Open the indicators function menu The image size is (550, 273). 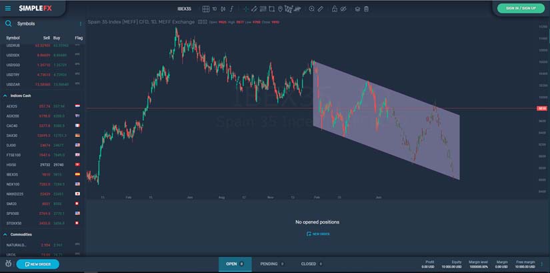pyautogui.click(x=231, y=9)
